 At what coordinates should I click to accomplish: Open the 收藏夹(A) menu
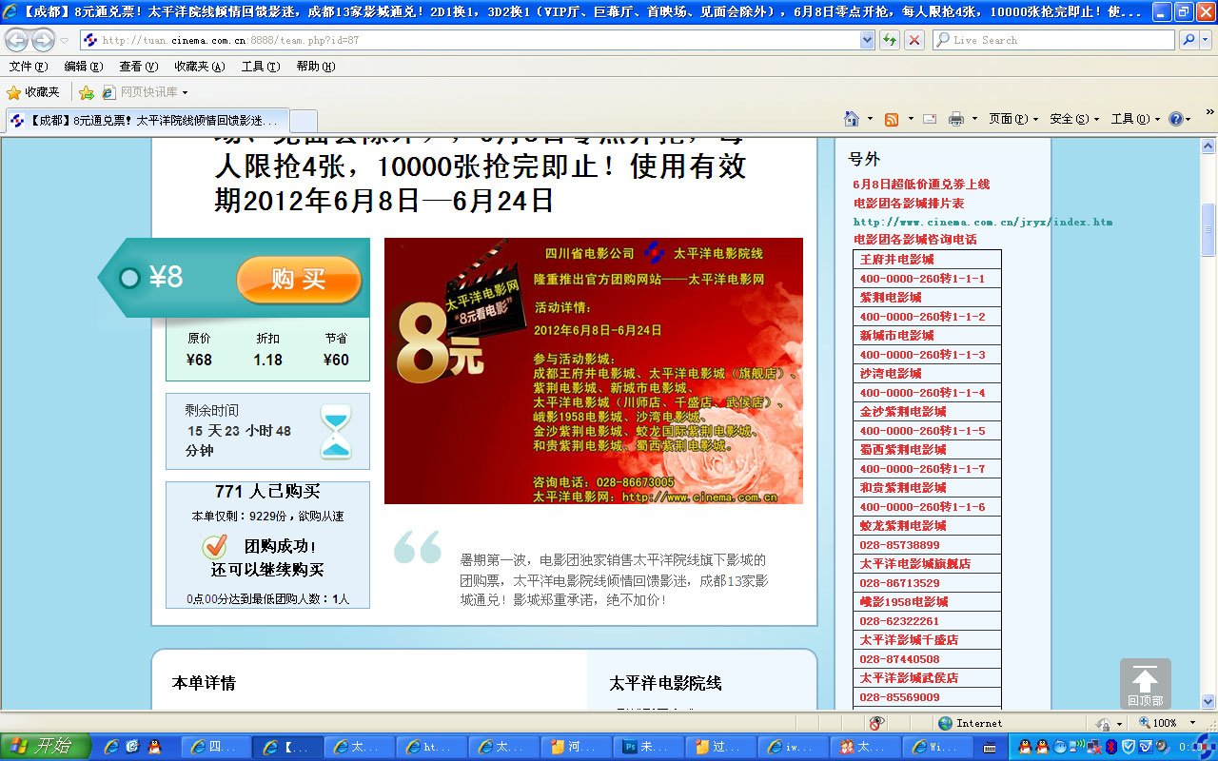(x=200, y=67)
